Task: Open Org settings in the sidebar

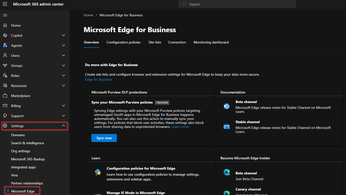Action: (21, 151)
